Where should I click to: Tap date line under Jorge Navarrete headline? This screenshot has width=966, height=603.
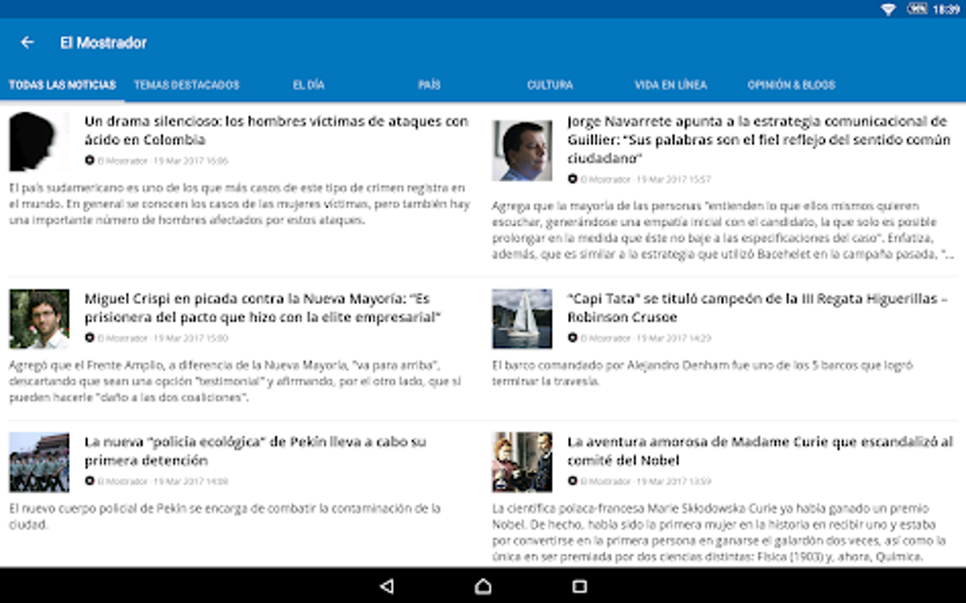click(646, 179)
